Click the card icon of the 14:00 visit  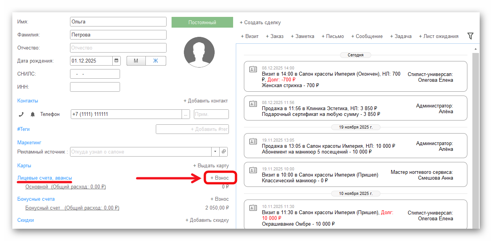[x=253, y=69]
